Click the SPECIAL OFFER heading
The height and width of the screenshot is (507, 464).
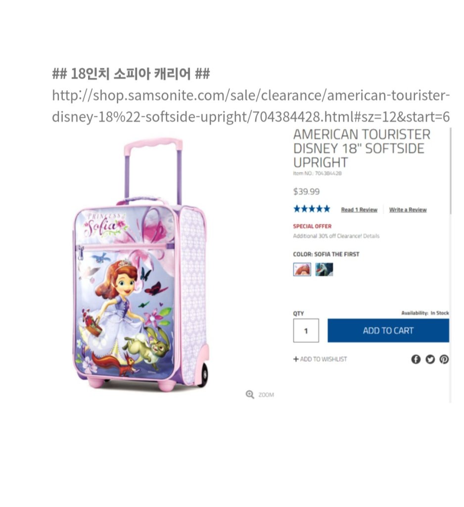click(312, 226)
